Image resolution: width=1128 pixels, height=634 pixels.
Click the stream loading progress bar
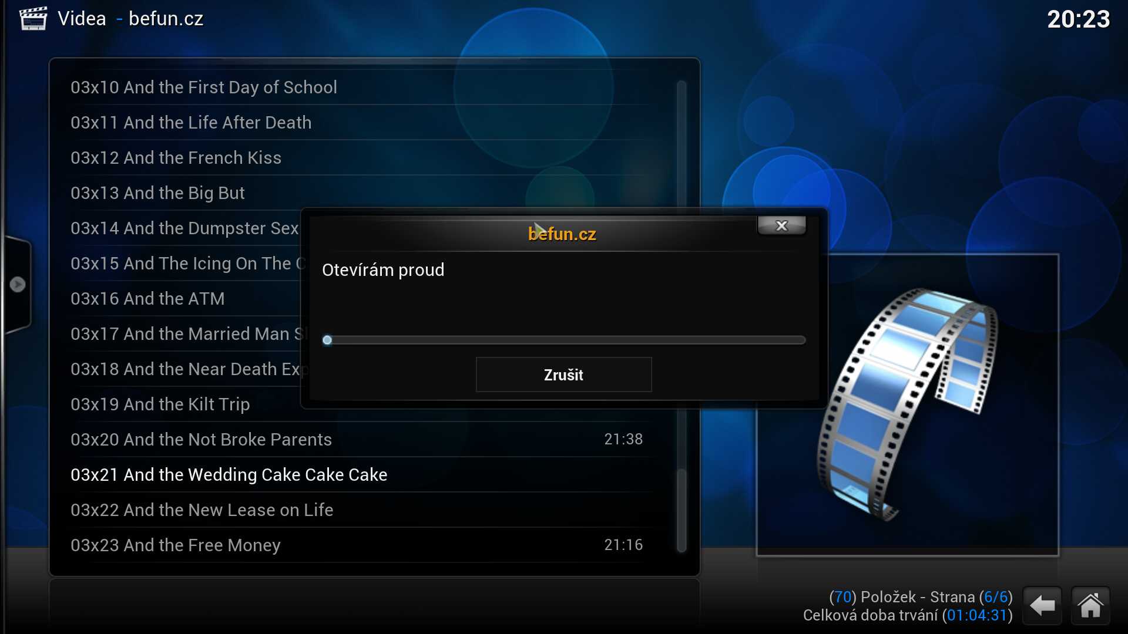point(564,340)
